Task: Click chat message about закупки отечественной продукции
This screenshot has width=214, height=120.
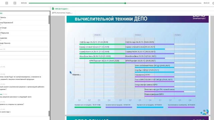Action: 20,78
